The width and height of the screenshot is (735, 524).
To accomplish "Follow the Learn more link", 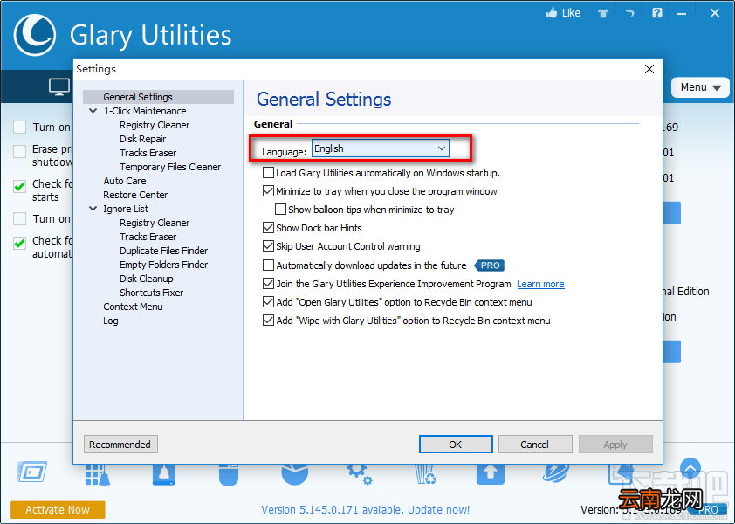I will [x=540, y=284].
